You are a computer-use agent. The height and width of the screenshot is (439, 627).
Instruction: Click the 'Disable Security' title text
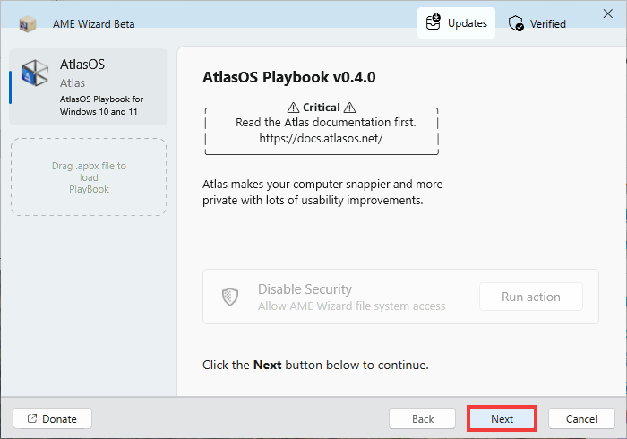tap(305, 288)
